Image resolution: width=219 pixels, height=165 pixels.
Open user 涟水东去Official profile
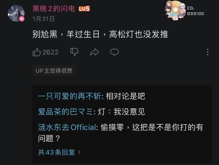pyautogui.click(x=67, y=127)
